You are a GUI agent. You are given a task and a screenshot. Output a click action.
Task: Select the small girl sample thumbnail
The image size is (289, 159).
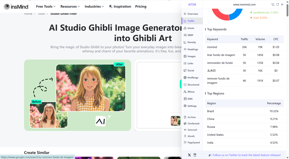[176, 121]
